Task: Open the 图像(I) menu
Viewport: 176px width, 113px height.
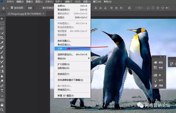Action: coord(29,2)
